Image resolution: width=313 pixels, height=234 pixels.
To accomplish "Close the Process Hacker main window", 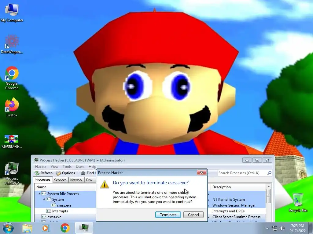I will 267,160.
